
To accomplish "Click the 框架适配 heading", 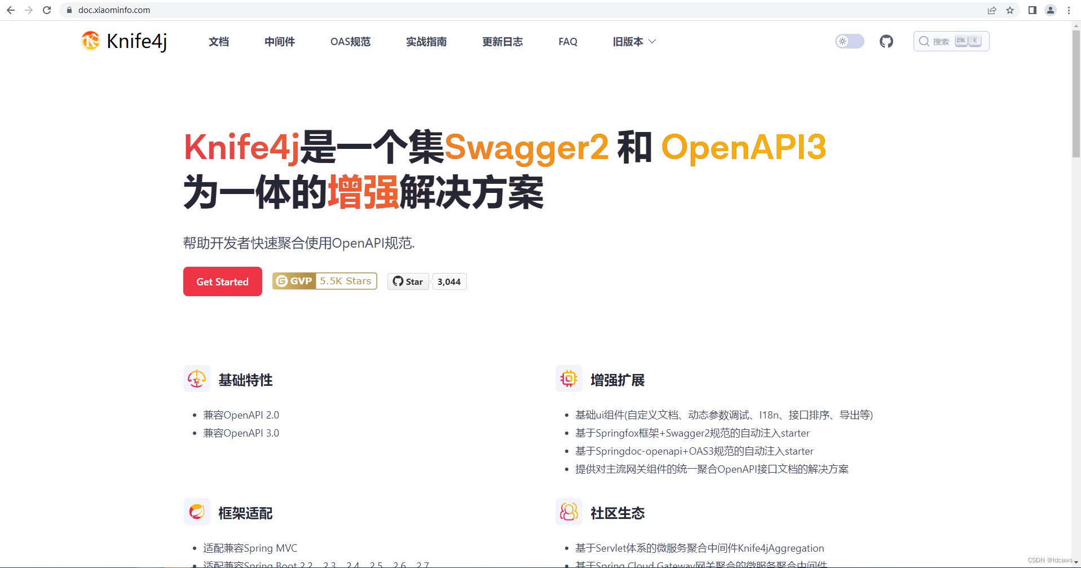I will (245, 513).
